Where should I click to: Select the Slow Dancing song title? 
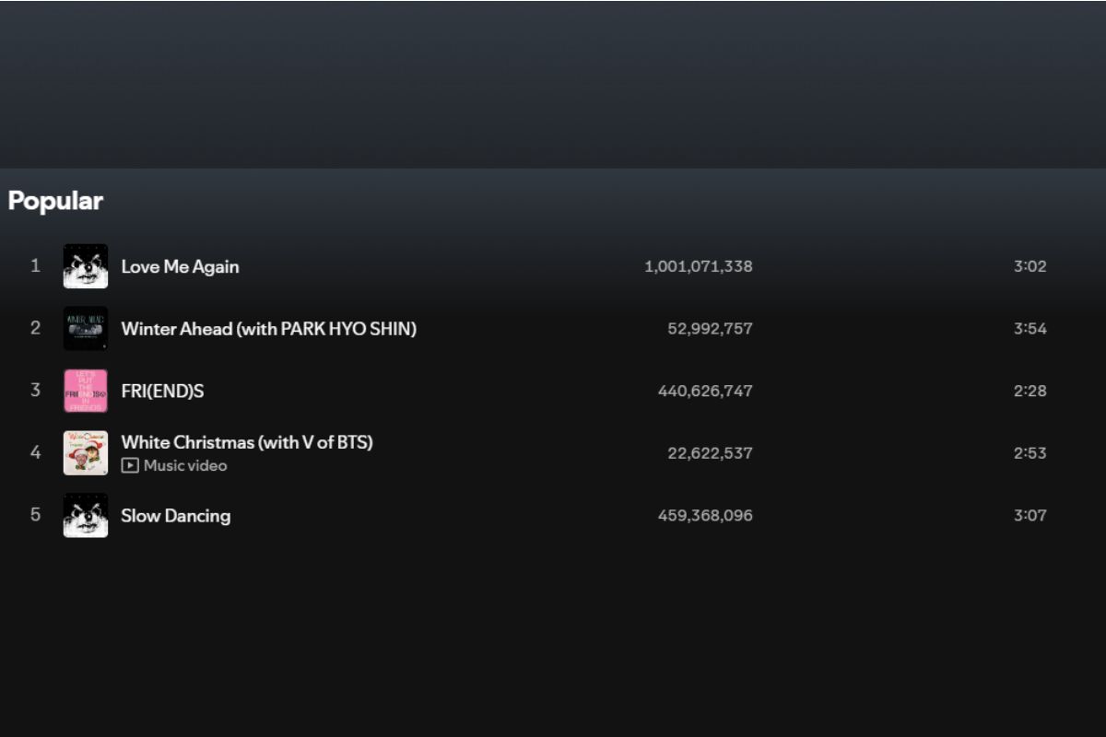pos(175,516)
